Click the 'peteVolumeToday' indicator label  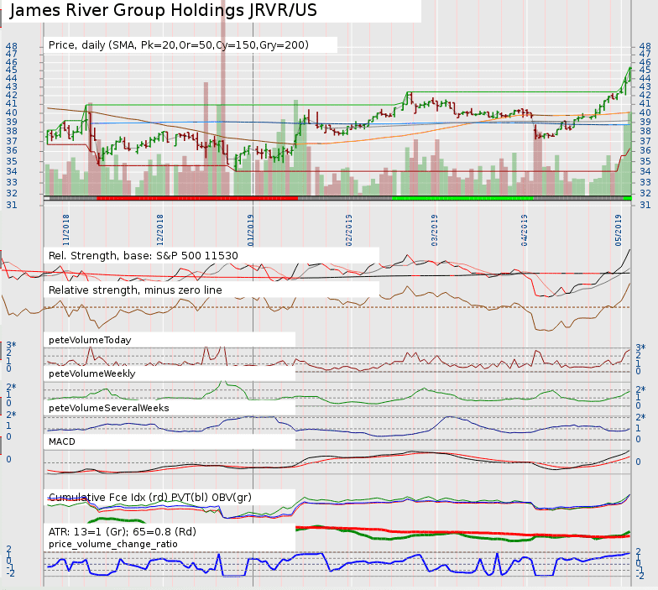pyautogui.click(x=90, y=340)
